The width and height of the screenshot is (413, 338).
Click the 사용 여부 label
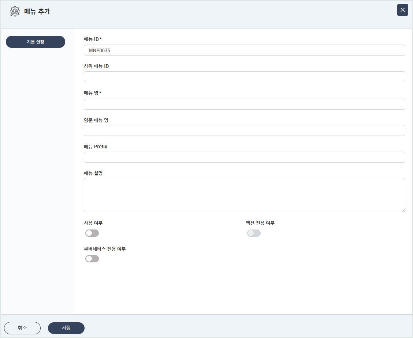pos(93,223)
